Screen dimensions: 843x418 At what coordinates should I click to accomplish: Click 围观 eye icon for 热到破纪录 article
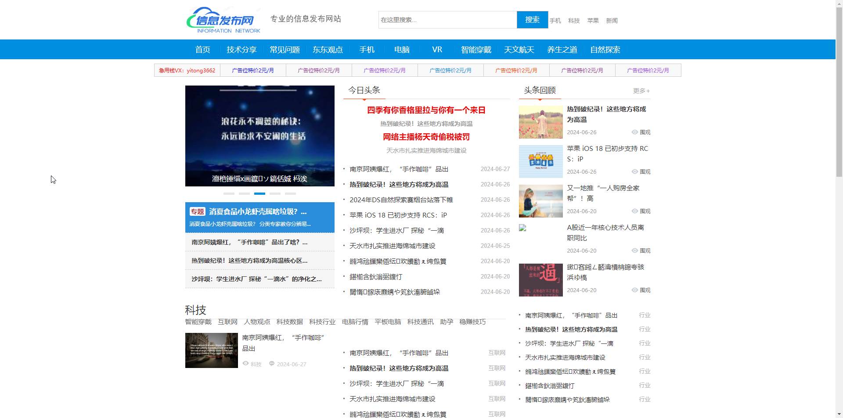point(634,132)
